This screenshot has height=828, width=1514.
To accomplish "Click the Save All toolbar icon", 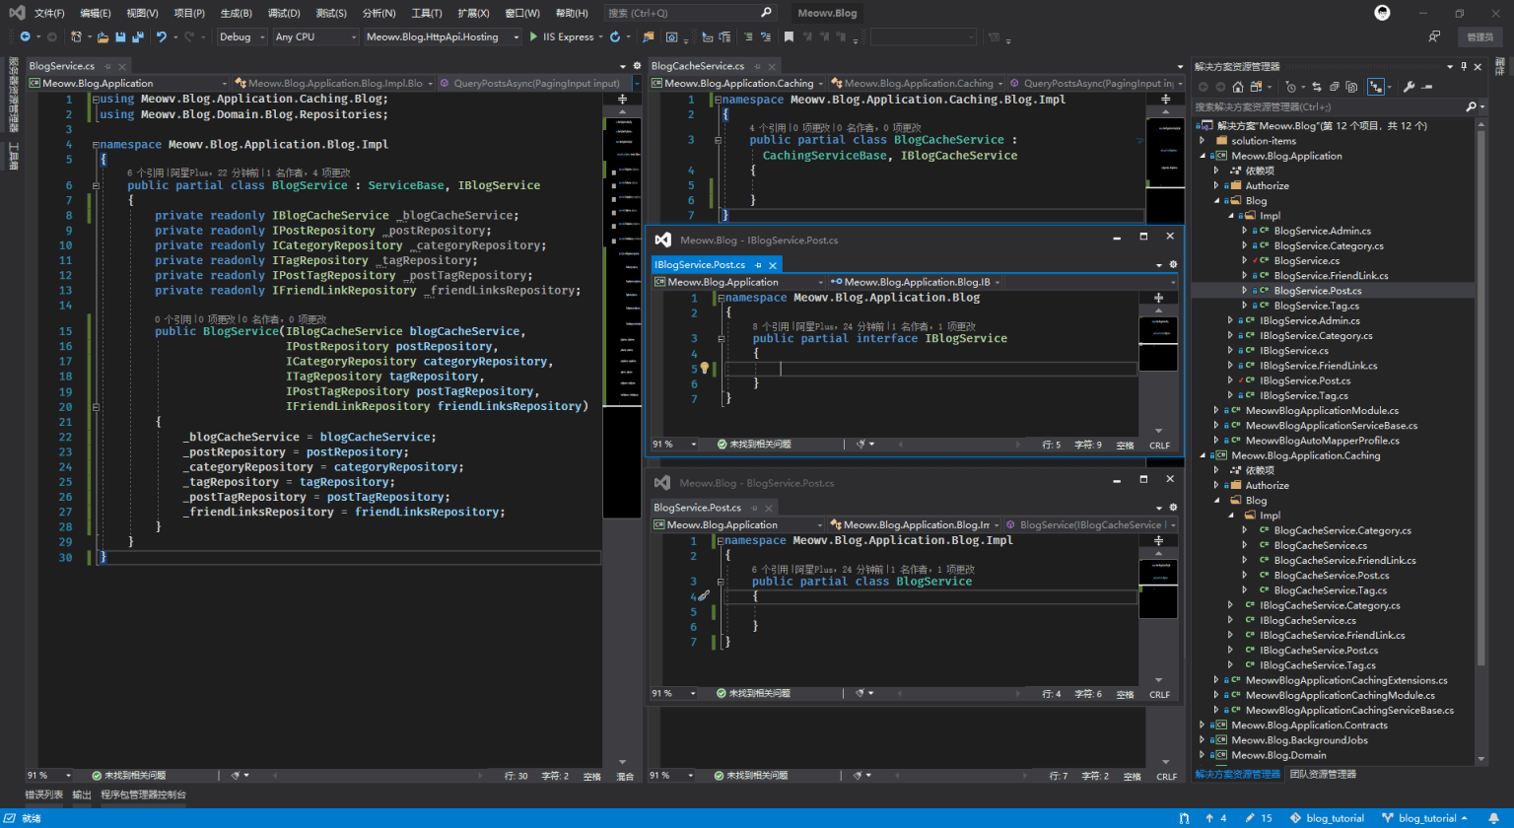I will pyautogui.click(x=136, y=36).
